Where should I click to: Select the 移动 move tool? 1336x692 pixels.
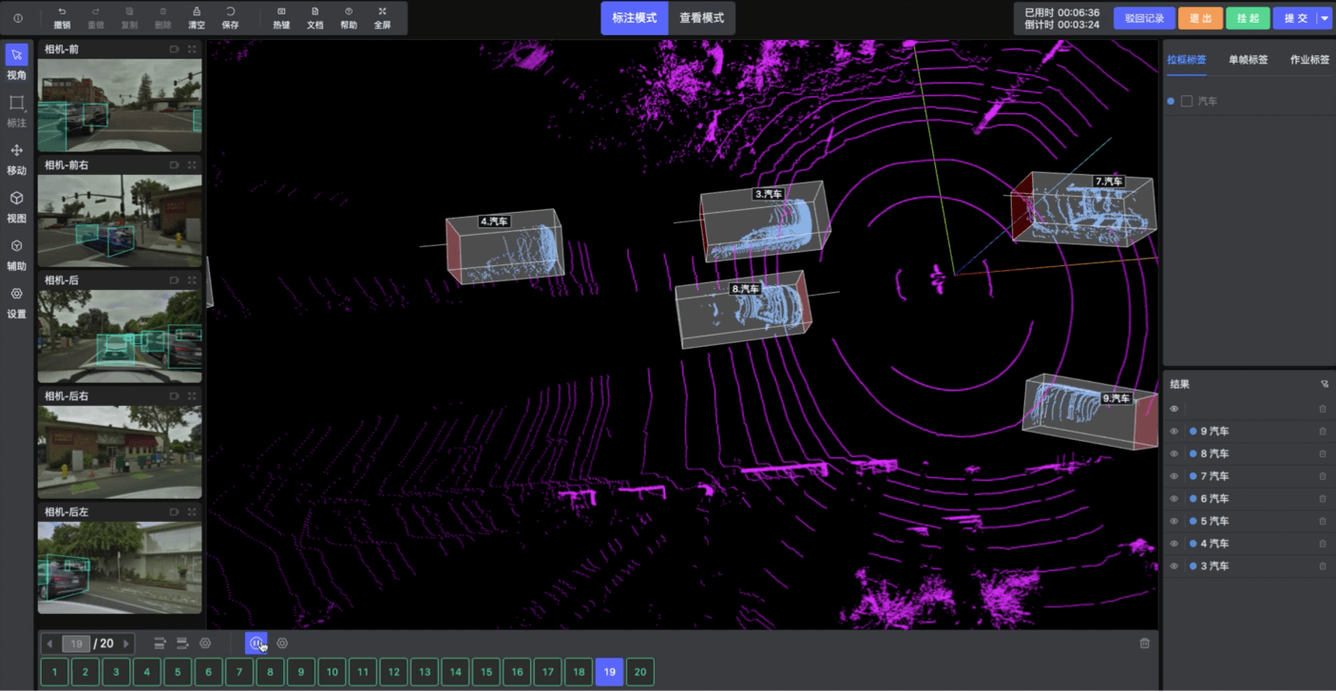[x=17, y=150]
